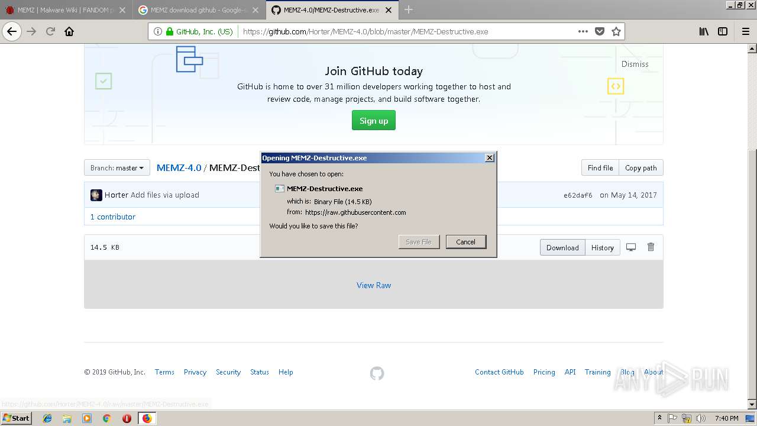Bookmark this page with star icon
The height and width of the screenshot is (426, 757).
coord(616,31)
